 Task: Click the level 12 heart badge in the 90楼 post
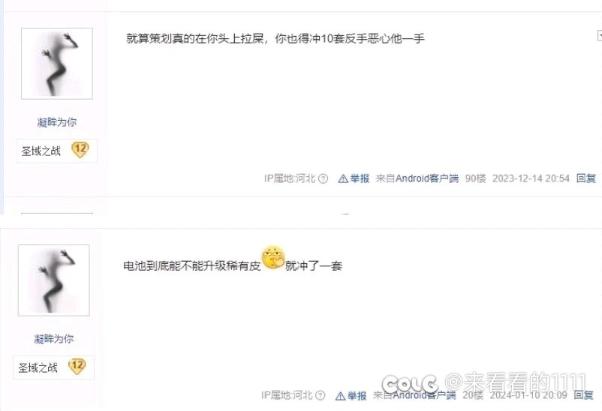(x=80, y=150)
